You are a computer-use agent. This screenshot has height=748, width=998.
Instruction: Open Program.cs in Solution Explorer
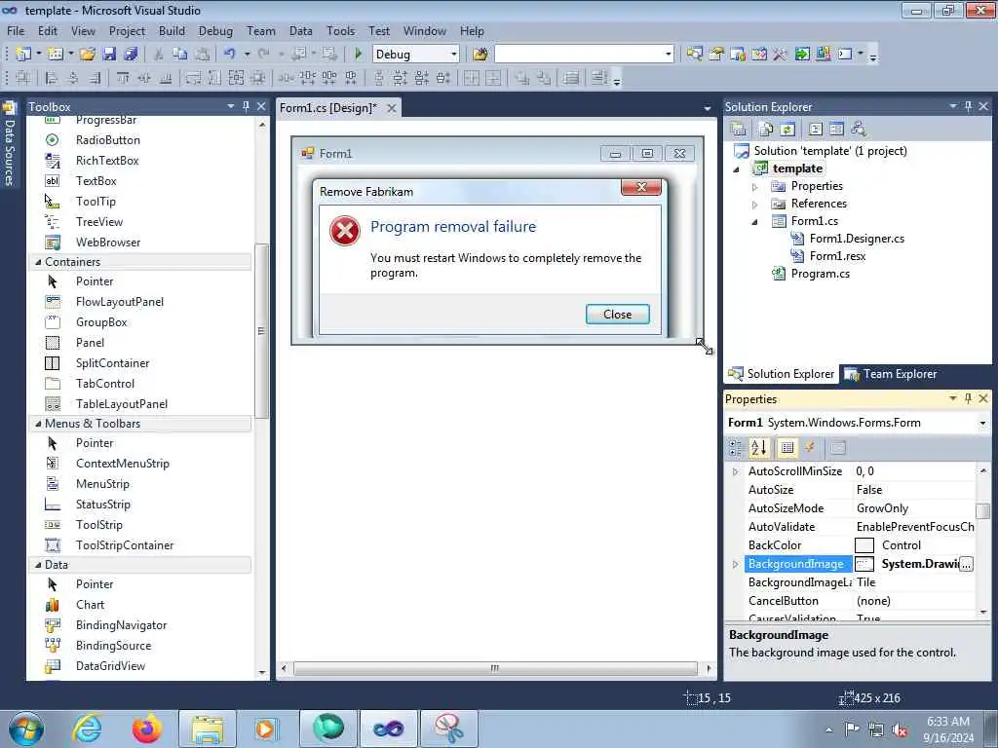coord(820,274)
